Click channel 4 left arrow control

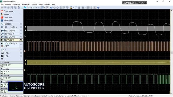point(20,40)
